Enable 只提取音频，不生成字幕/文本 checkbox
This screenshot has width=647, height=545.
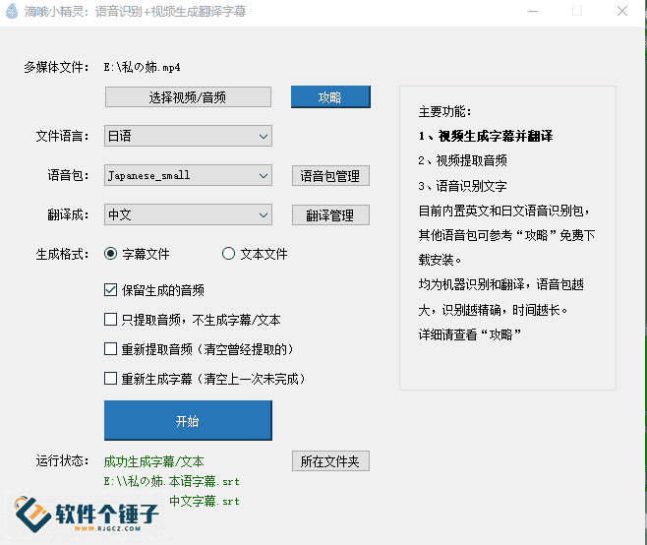[x=111, y=320]
